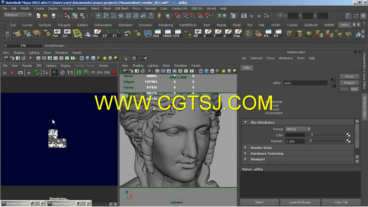Toggle the wireframe on shaded cube icon in viewport
This screenshot has width=368, height=207.
click(x=212, y=71)
